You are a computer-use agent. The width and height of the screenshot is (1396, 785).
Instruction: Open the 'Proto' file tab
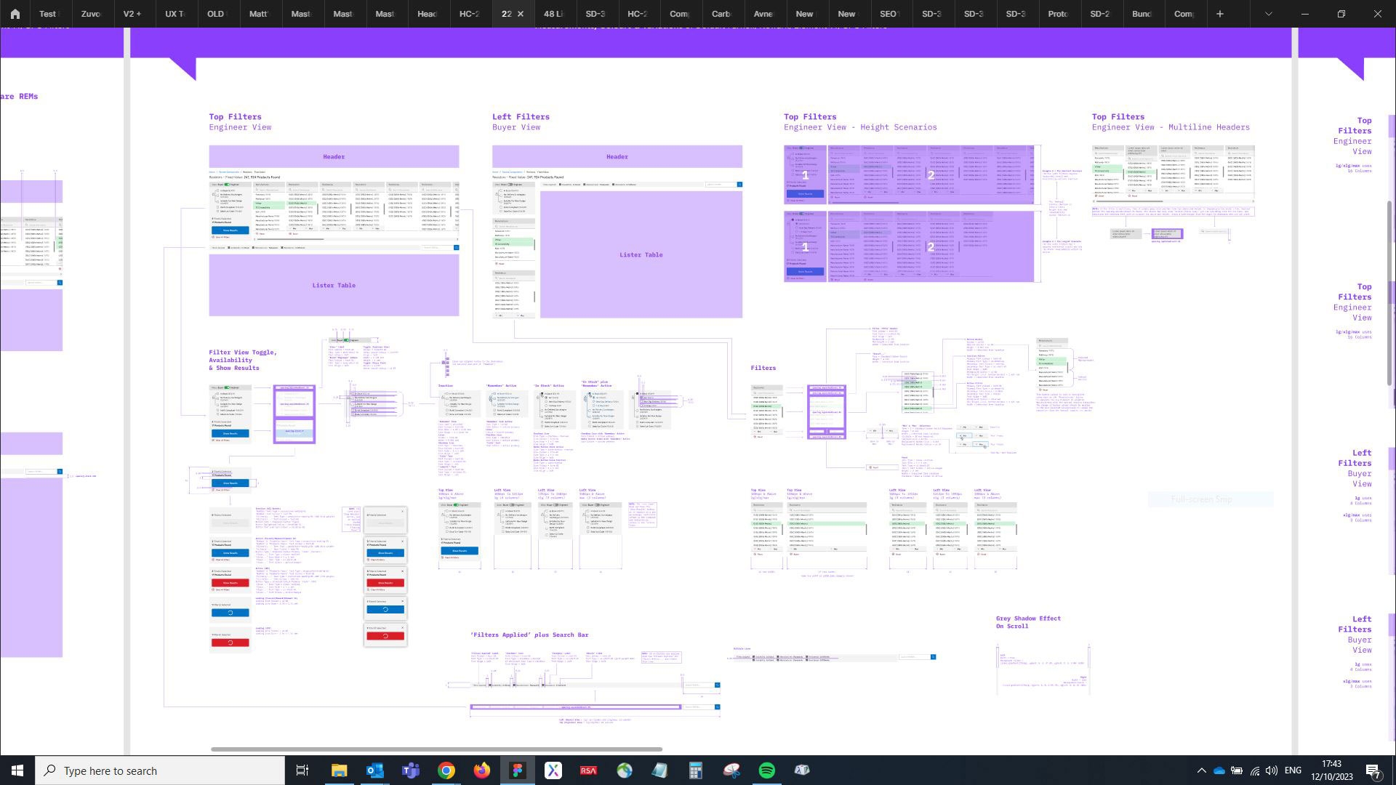(1057, 14)
